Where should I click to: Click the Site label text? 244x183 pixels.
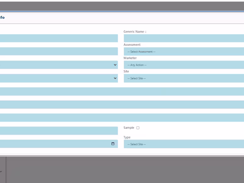(126, 71)
